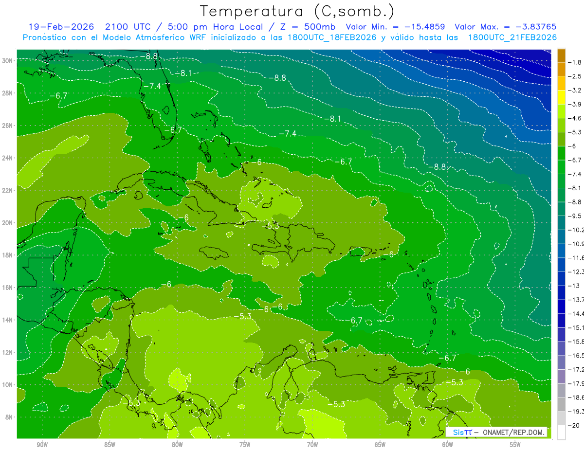Click the '90W' longitude axis label

point(42,445)
